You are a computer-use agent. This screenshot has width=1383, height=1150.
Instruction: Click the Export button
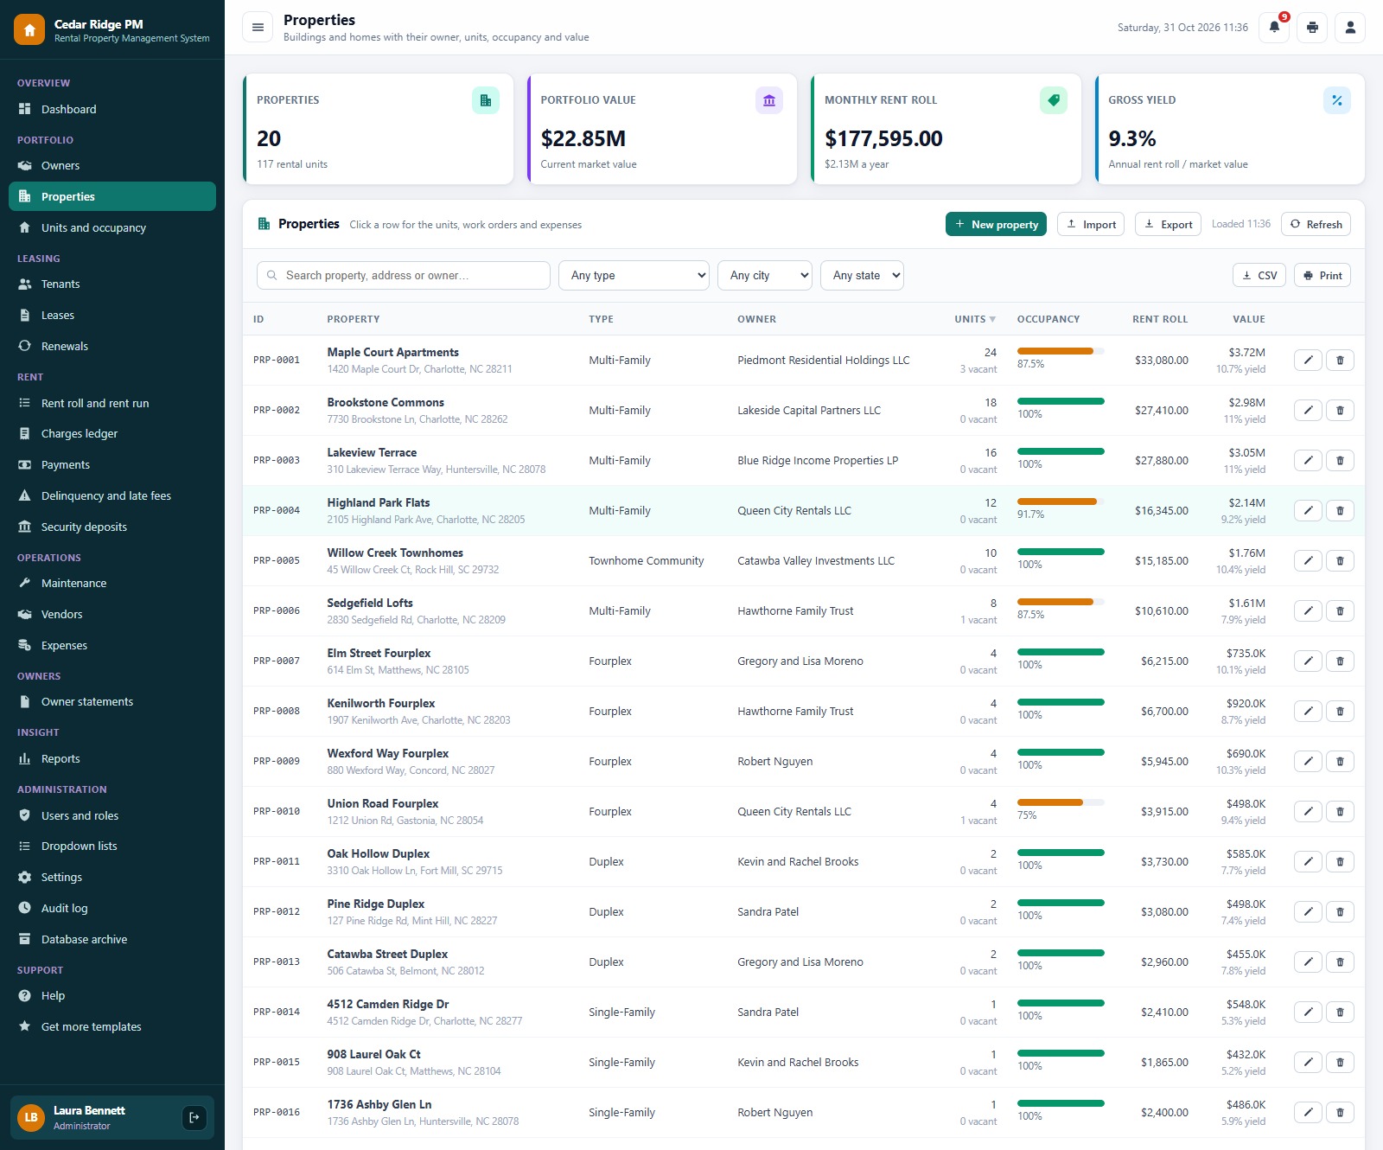pyautogui.click(x=1168, y=224)
